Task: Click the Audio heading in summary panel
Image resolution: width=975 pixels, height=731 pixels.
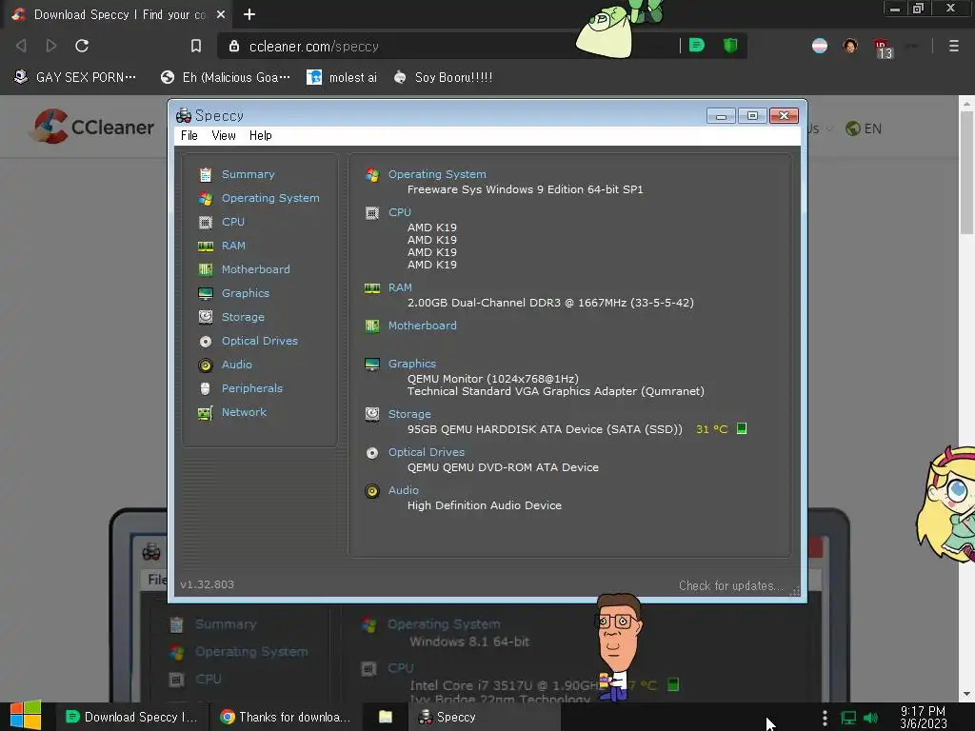Action: [403, 490]
